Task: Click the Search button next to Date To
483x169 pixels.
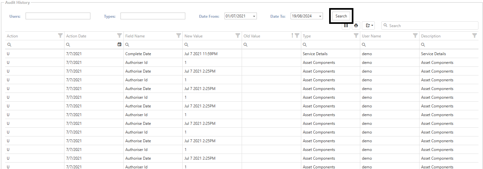Action: [x=341, y=16]
